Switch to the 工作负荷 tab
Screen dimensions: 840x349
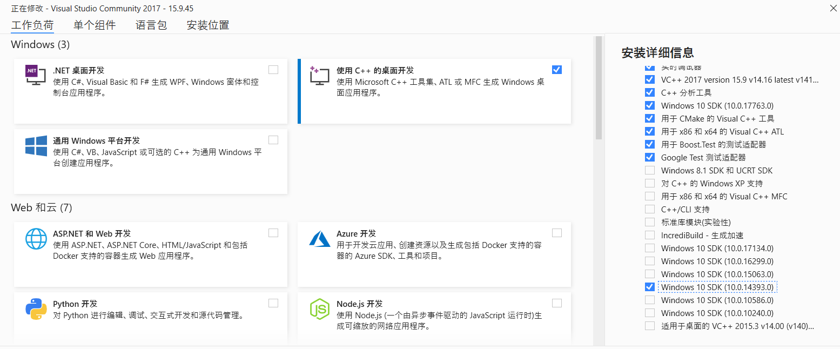pos(32,25)
